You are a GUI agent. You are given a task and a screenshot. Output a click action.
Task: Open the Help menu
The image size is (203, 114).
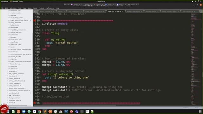[57, 8]
